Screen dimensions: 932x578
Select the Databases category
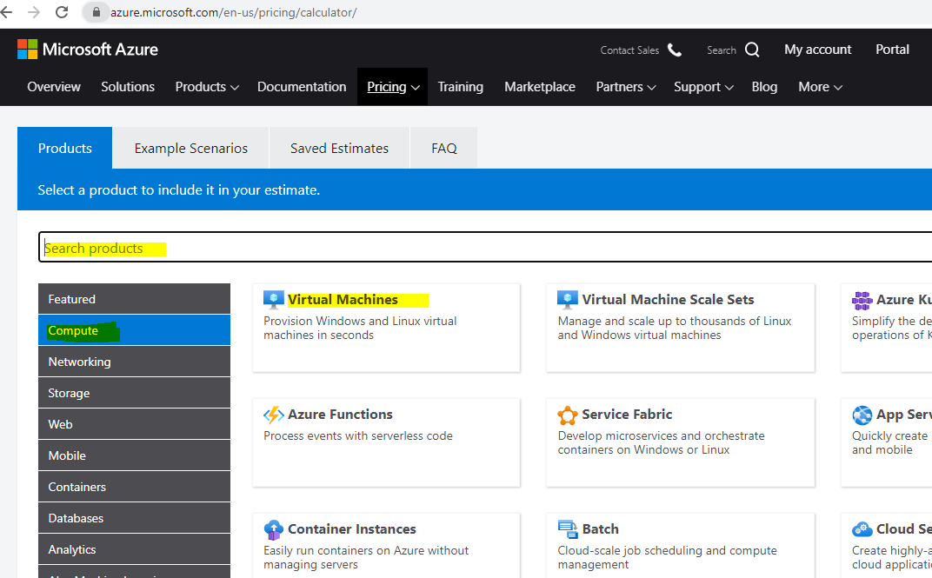point(135,518)
